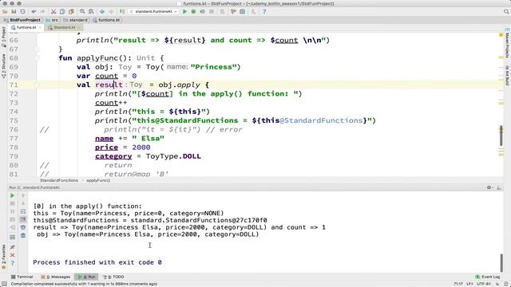Image resolution: width=511 pixels, height=287 pixels.
Task: Open the Run panel settings gear menu
Action: click(489, 188)
